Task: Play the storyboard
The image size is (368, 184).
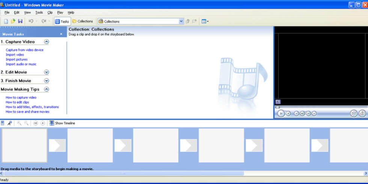Action: [42, 123]
